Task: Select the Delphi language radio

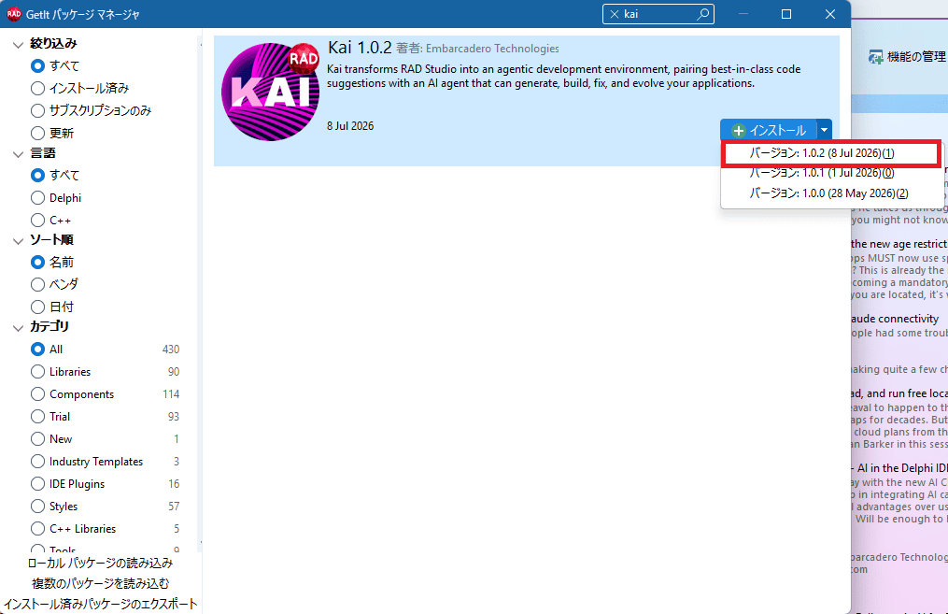Action: tap(37, 198)
